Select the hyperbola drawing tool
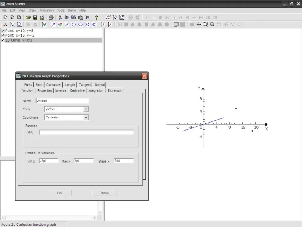The height and width of the screenshot is (227, 302). click(87, 25)
